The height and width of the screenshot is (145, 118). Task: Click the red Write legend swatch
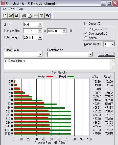point(50,77)
